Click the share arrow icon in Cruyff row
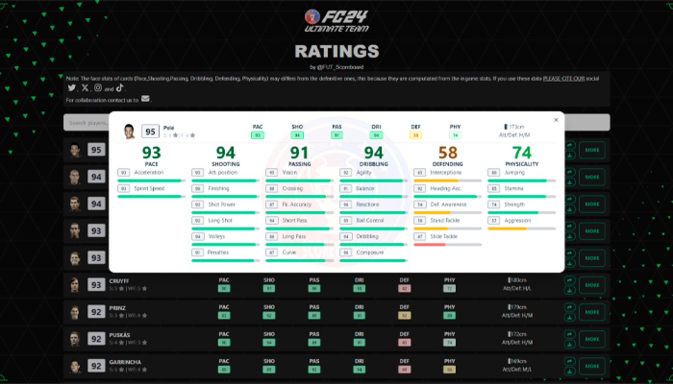 [570, 280]
